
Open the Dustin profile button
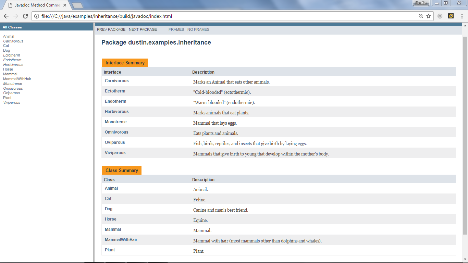pyautogui.click(x=420, y=3)
